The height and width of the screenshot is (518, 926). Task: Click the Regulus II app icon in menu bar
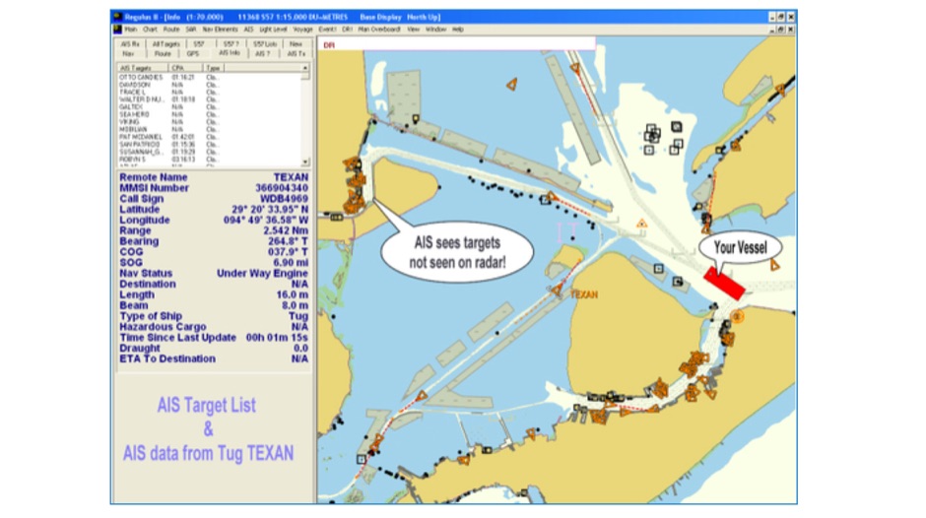(117, 29)
